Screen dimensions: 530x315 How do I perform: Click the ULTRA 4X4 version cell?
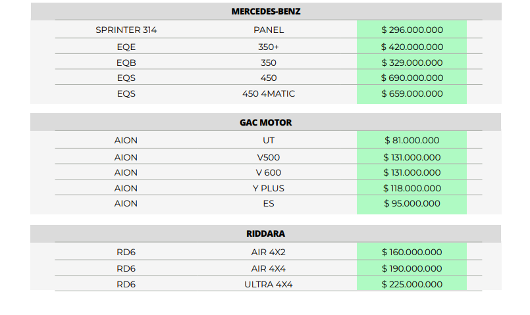pos(269,284)
